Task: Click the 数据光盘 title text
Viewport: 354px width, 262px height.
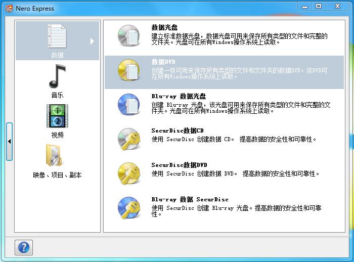Action: click(164, 27)
